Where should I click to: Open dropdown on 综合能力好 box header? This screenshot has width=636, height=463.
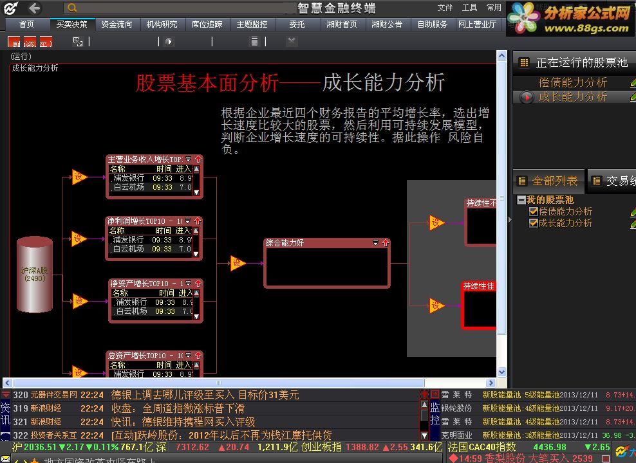pyautogui.click(x=375, y=242)
